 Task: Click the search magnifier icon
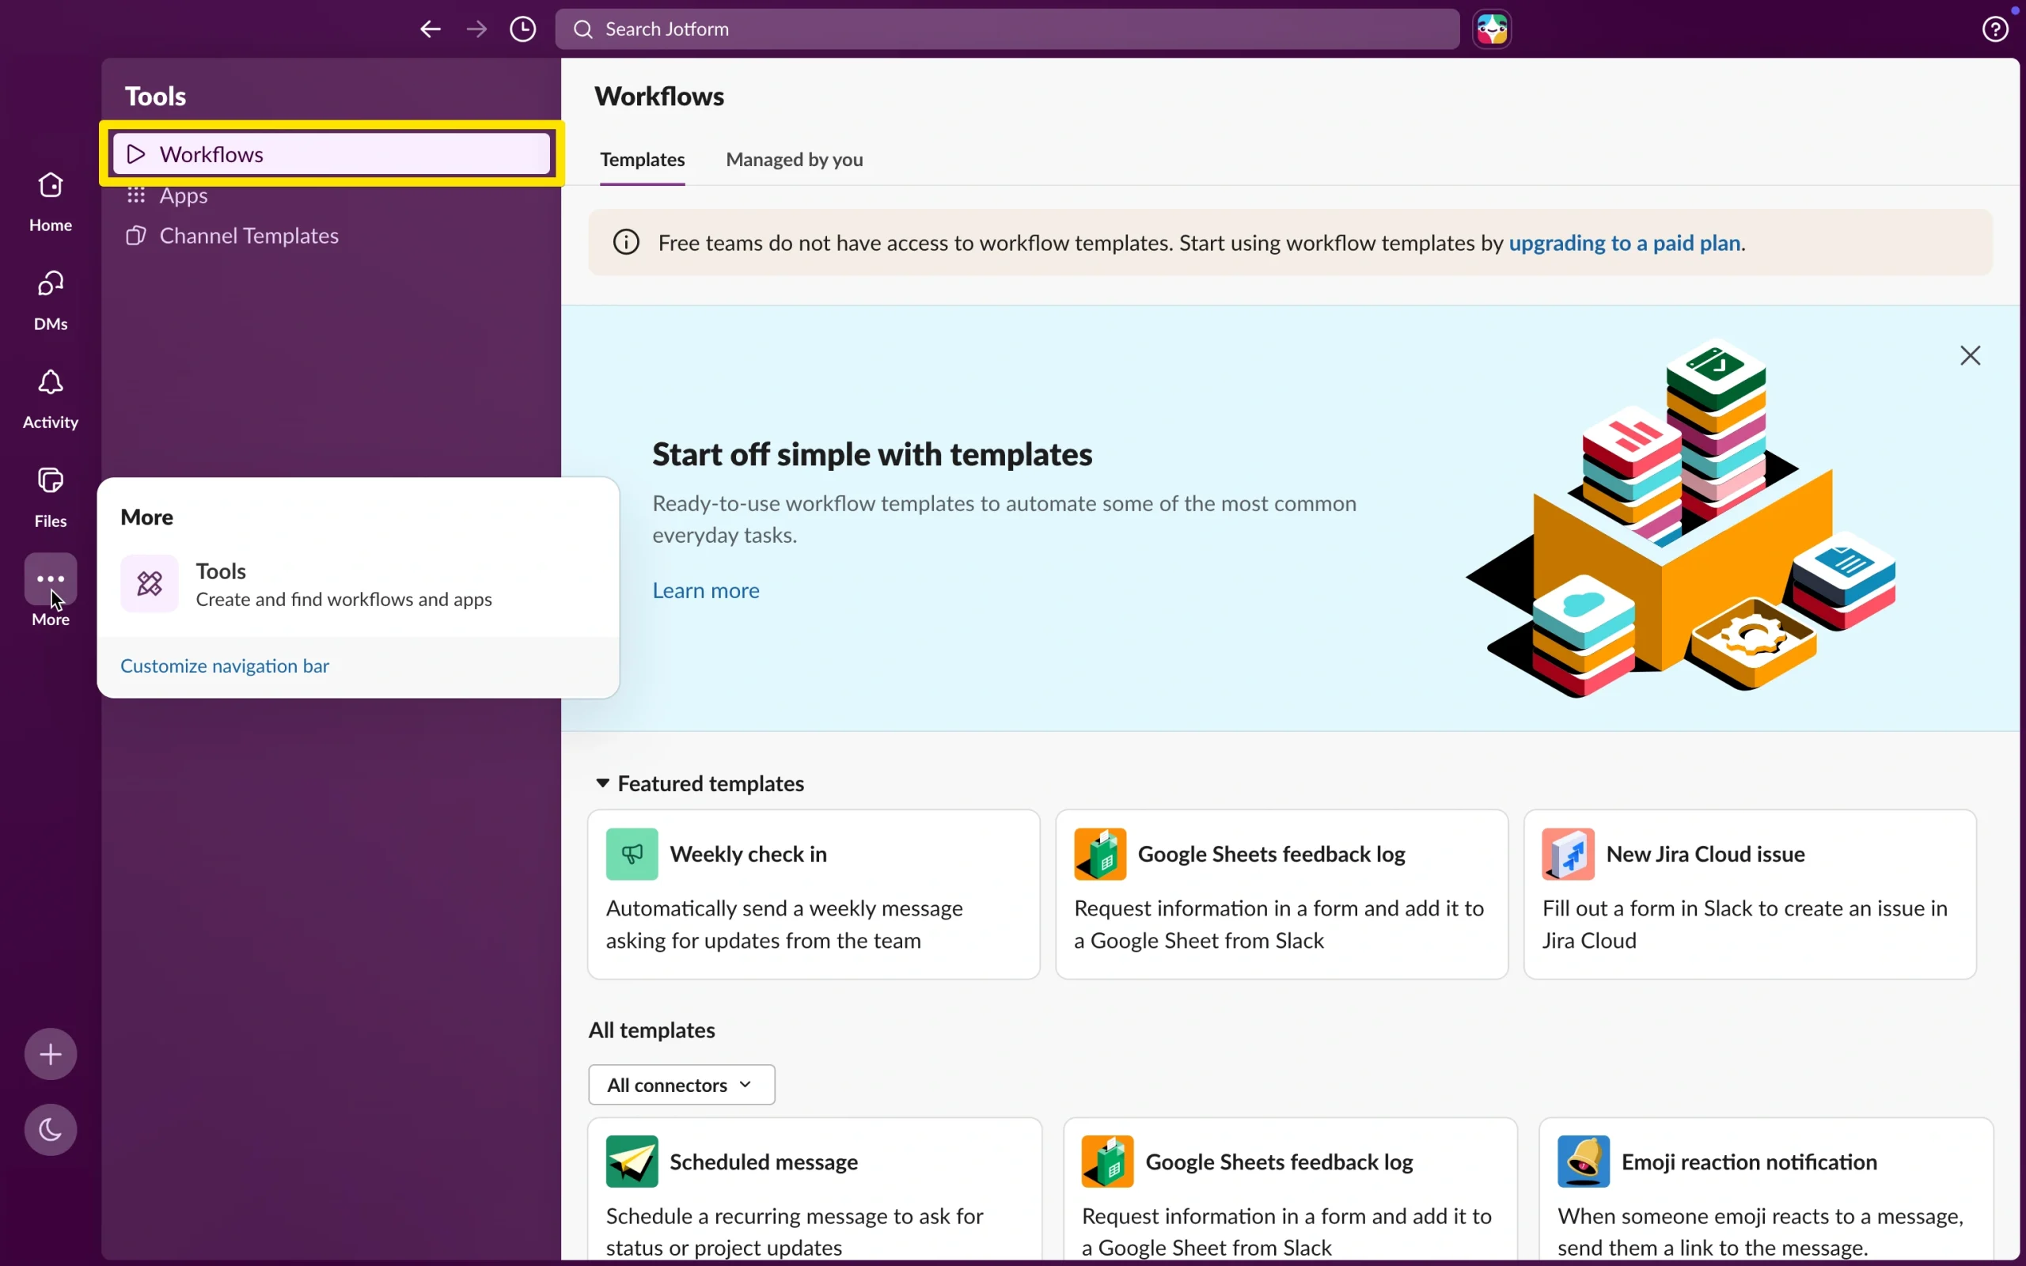(583, 29)
